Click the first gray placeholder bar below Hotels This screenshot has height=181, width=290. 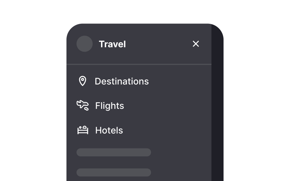pos(114,153)
